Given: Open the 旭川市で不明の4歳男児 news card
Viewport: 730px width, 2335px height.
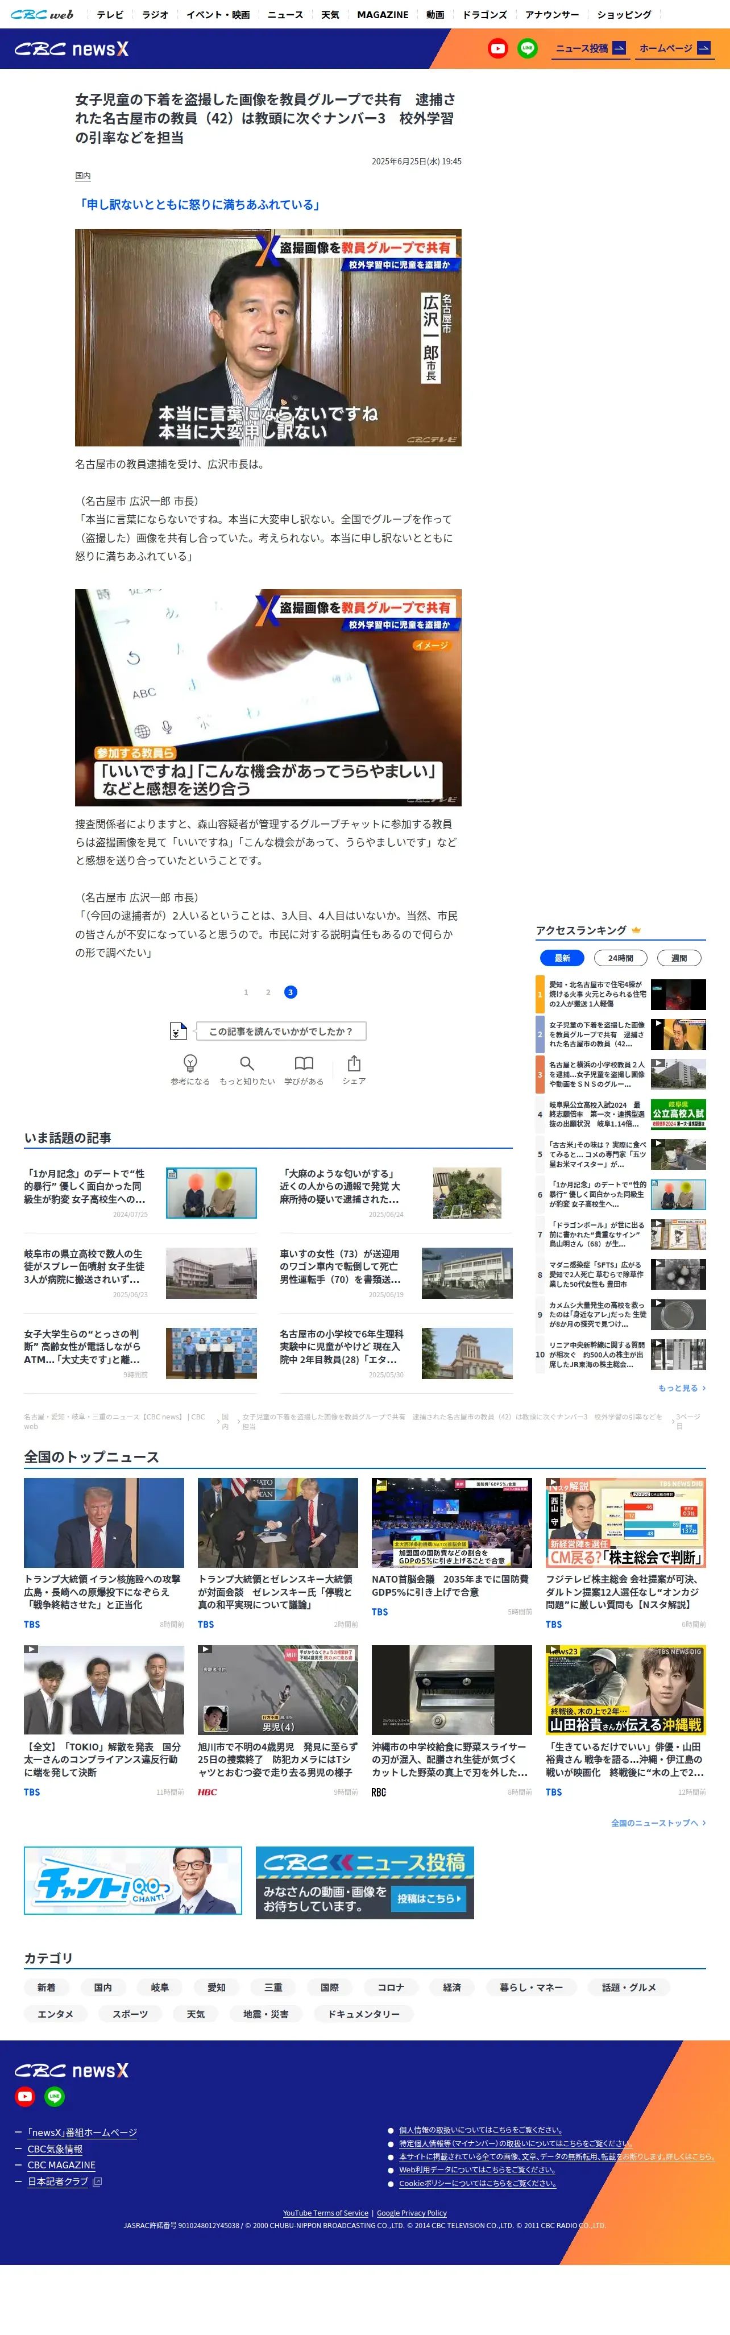Looking at the screenshot, I should point(278,1720).
